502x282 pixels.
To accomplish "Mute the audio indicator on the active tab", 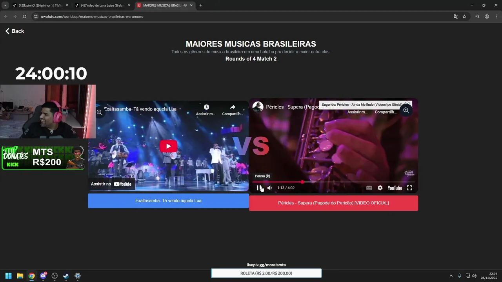I will click(185, 5).
